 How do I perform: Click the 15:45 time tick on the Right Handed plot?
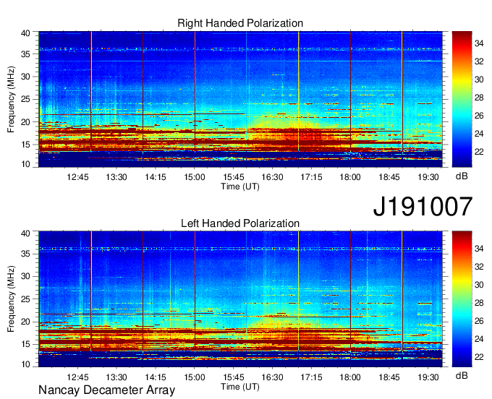click(x=234, y=177)
